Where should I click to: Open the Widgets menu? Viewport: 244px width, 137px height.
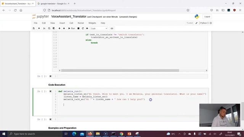tap(92, 23)
